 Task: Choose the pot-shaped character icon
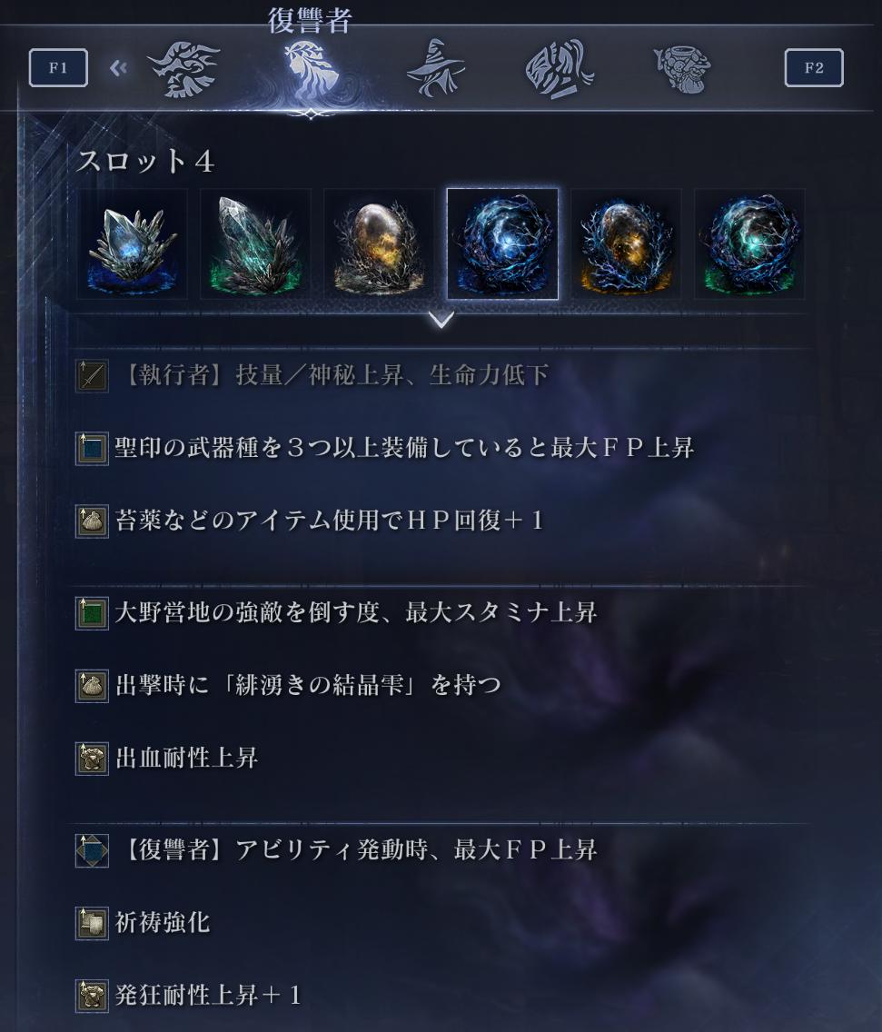tap(682, 68)
